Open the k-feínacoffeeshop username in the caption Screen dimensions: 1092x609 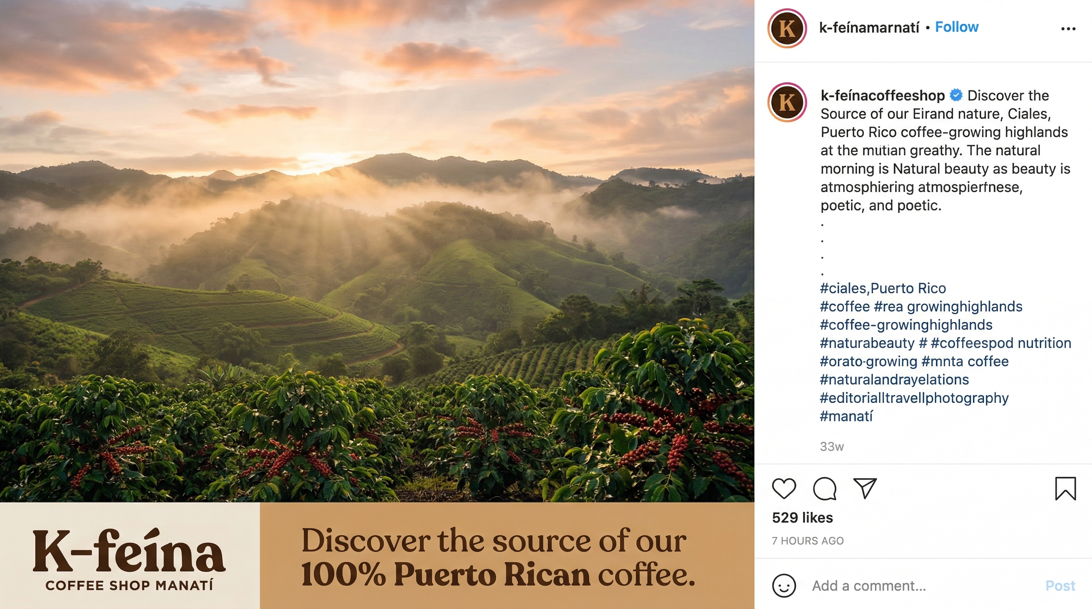[883, 96]
